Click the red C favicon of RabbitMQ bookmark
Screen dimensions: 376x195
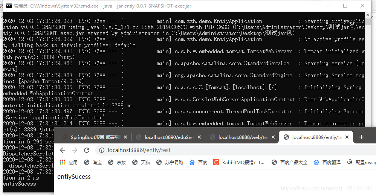coord(216,162)
